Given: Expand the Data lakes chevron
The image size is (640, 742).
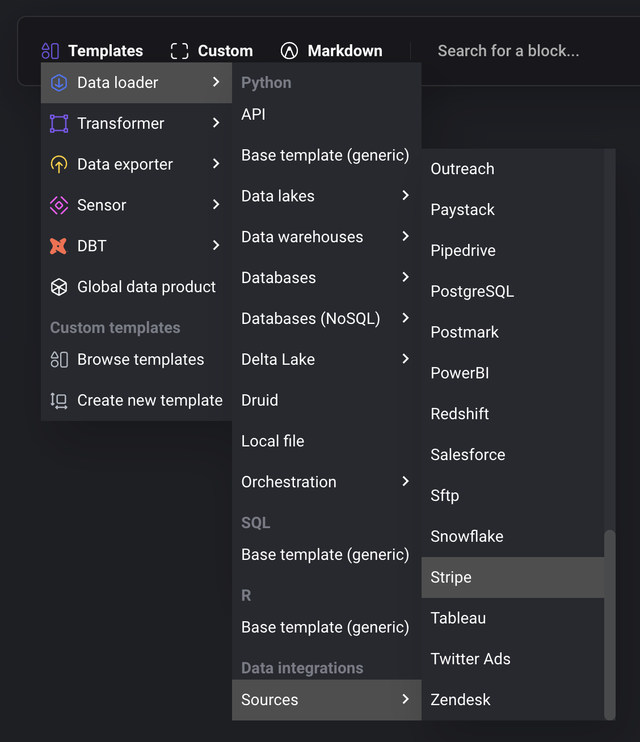Looking at the screenshot, I should [405, 196].
